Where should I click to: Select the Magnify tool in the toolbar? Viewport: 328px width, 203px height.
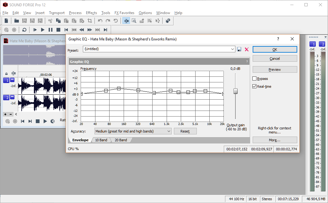(x=134, y=21)
